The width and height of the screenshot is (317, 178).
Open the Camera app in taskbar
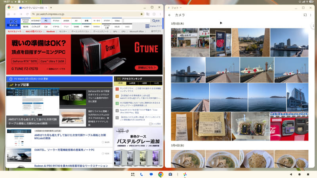170,174
